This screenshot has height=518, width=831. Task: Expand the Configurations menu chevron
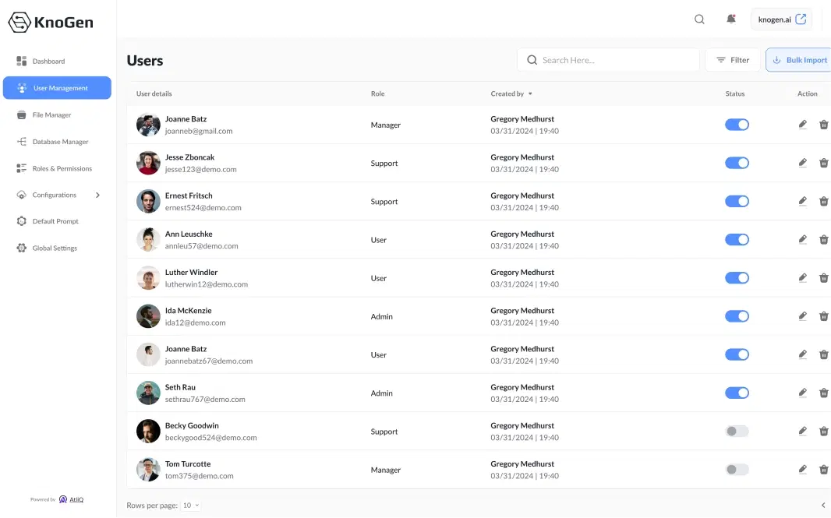point(97,196)
